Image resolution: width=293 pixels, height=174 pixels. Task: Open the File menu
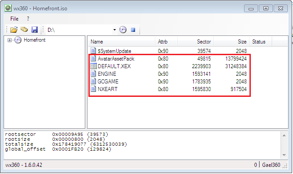(14, 19)
